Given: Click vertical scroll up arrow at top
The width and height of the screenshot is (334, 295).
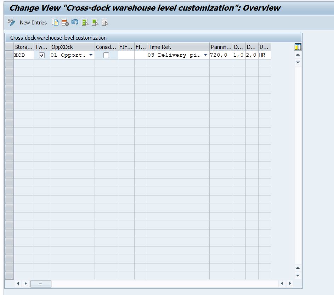Looking at the screenshot, I should tap(298, 55).
